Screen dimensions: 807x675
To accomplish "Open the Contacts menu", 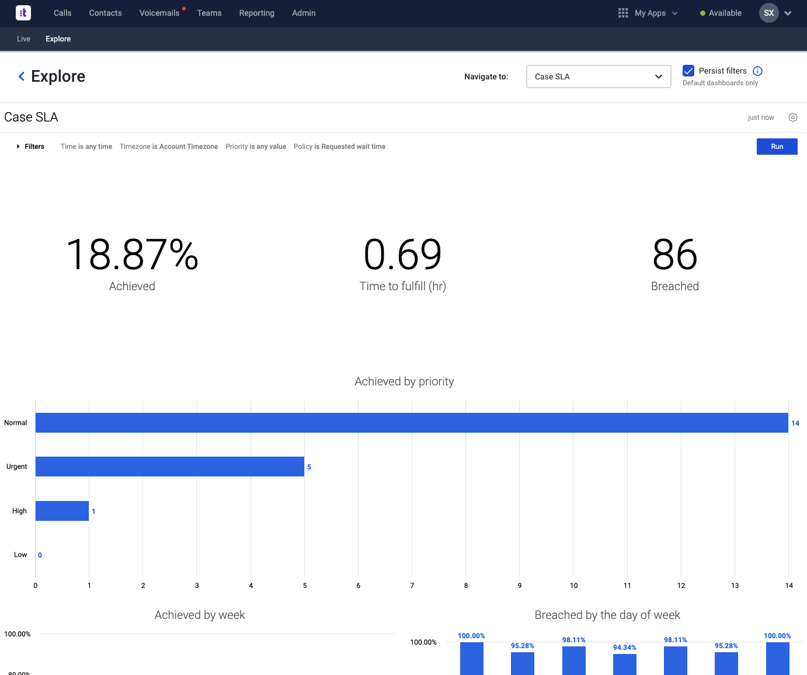I will click(x=106, y=13).
